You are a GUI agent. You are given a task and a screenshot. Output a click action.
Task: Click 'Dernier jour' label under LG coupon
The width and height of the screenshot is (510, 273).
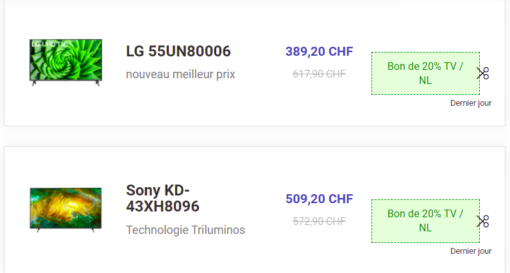[471, 103]
